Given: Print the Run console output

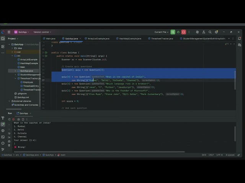Looking at the screenshot, I should pyautogui.click(x=9, y=141).
